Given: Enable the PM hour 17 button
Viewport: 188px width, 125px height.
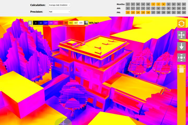Looking at the screenshot, I should point(153,12).
